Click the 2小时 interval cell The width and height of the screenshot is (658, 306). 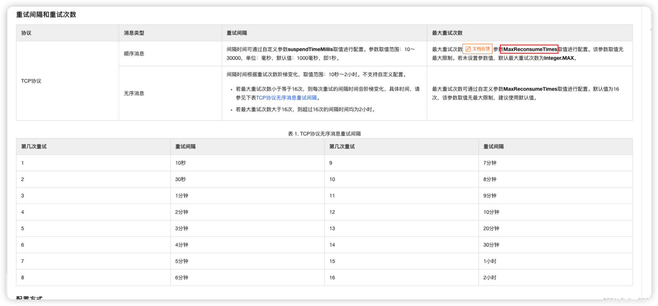[x=555, y=278]
